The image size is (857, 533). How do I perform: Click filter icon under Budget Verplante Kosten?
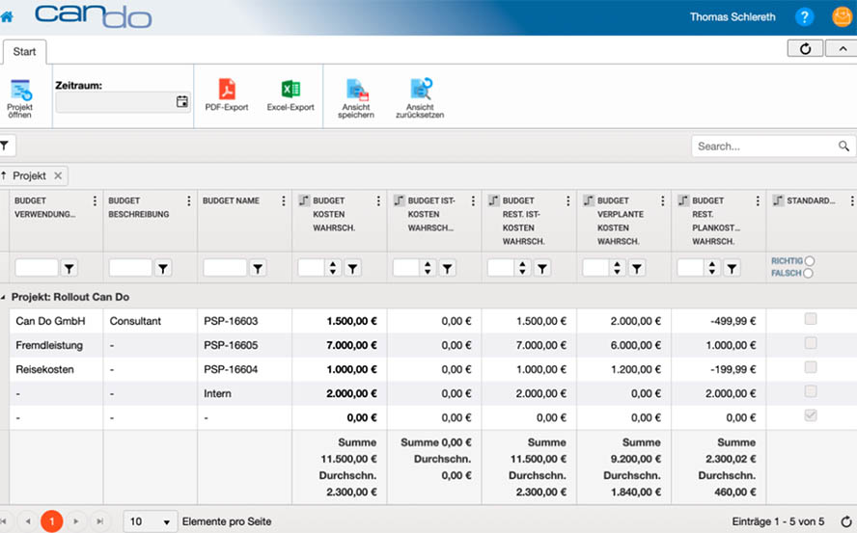(637, 268)
